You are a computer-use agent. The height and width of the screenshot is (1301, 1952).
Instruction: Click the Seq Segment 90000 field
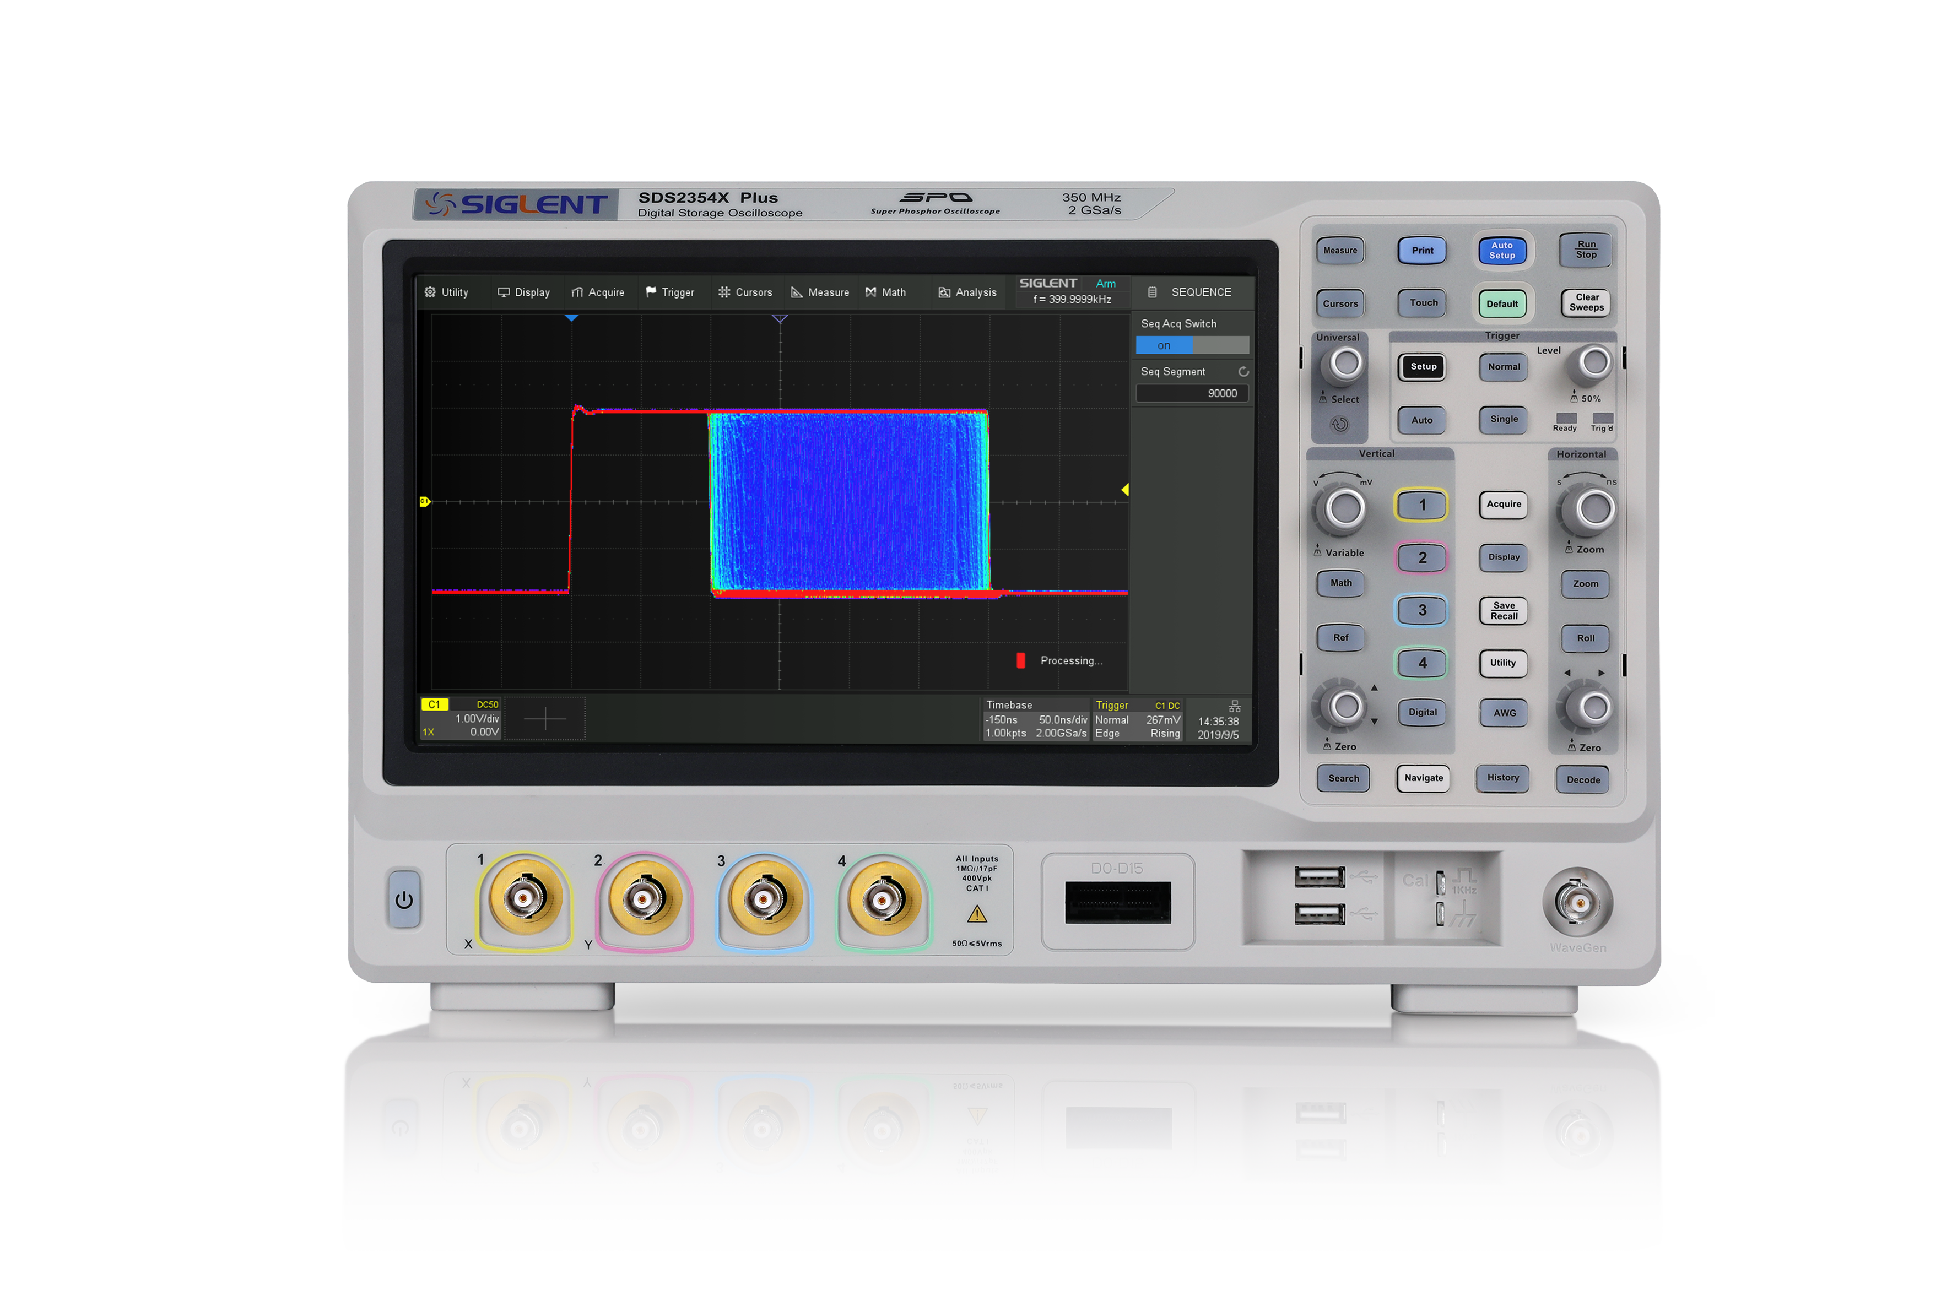[1192, 393]
